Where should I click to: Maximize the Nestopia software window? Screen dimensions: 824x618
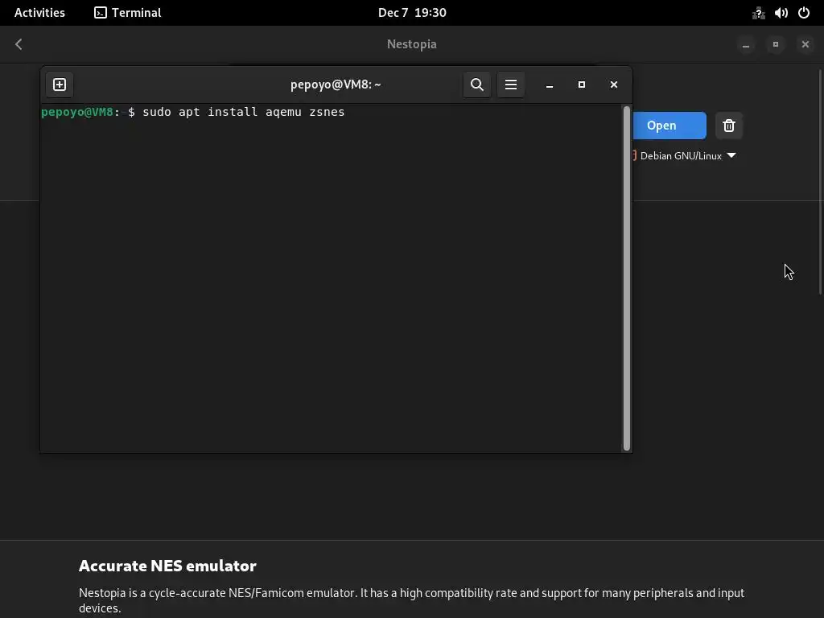click(x=776, y=44)
